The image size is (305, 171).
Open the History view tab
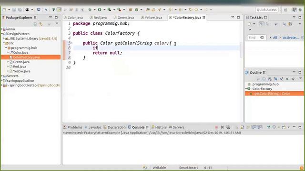[159, 127]
